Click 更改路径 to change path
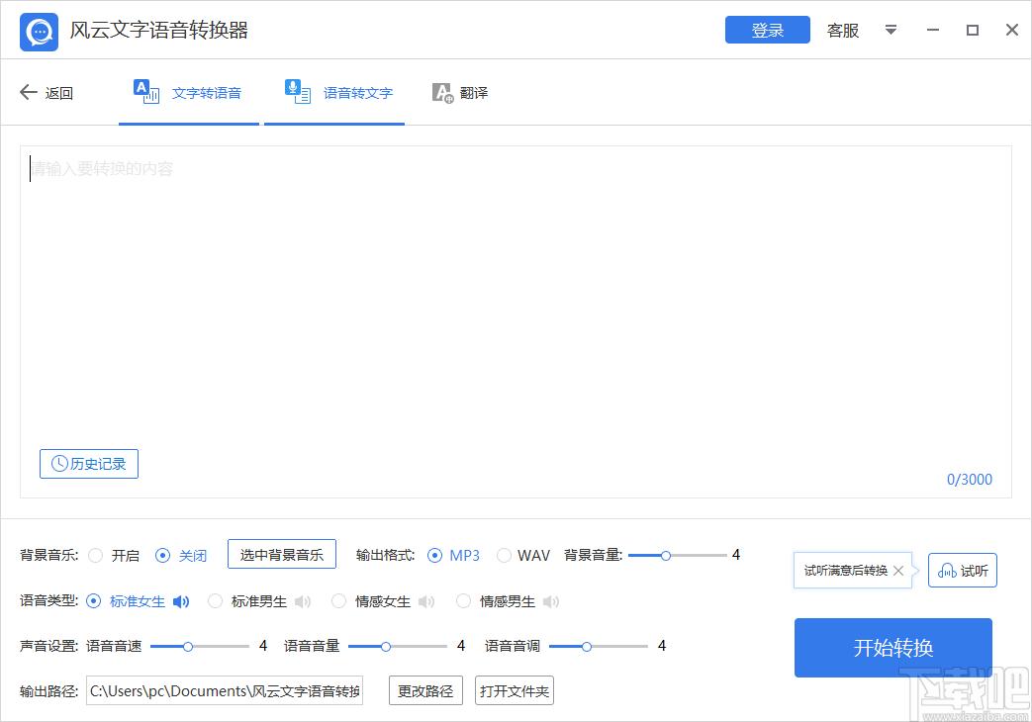 click(425, 690)
